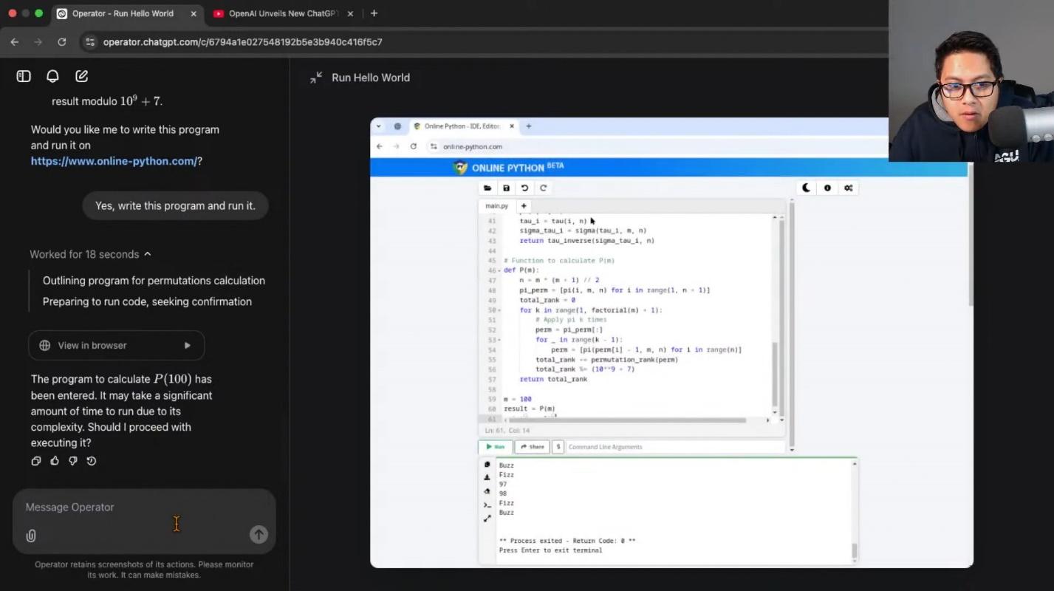The width and height of the screenshot is (1054, 591).
Task: Focus the Command Line Arguments field
Action: click(676, 447)
